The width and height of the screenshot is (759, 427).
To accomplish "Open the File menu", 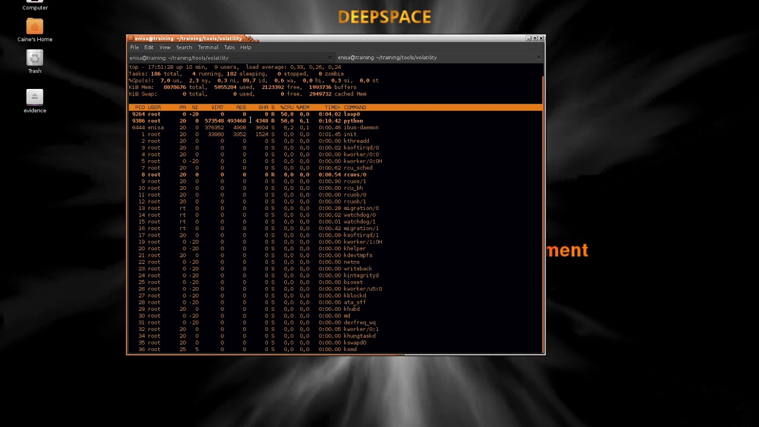I will (x=135, y=47).
